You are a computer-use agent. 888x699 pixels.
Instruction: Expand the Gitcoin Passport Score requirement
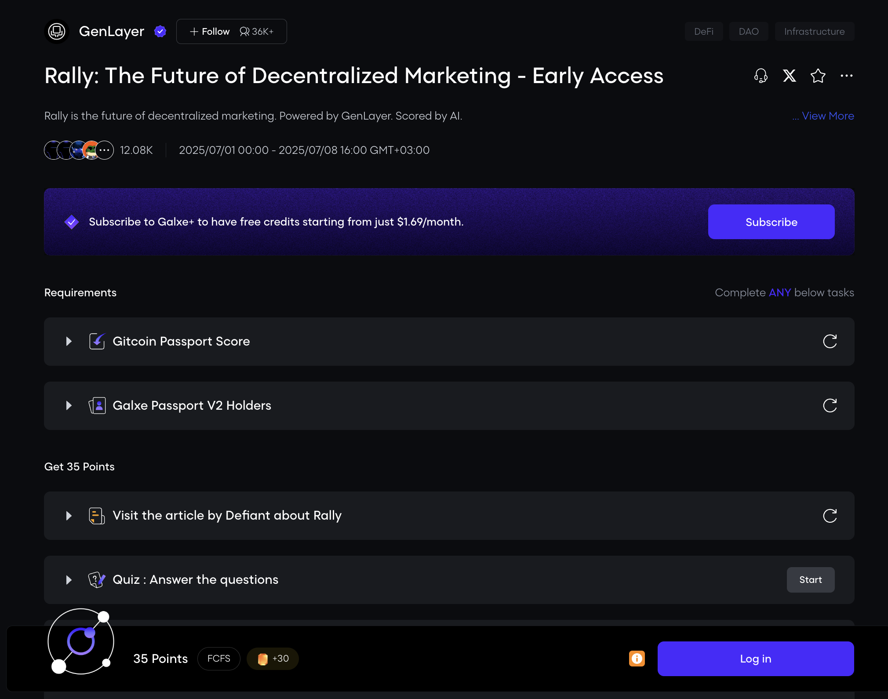pos(69,342)
